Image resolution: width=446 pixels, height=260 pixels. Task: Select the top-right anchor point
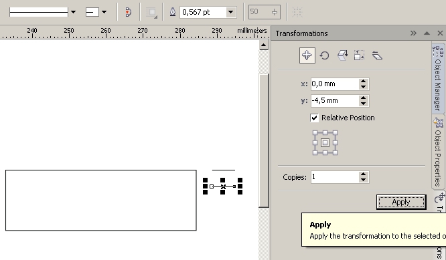coord(336,133)
